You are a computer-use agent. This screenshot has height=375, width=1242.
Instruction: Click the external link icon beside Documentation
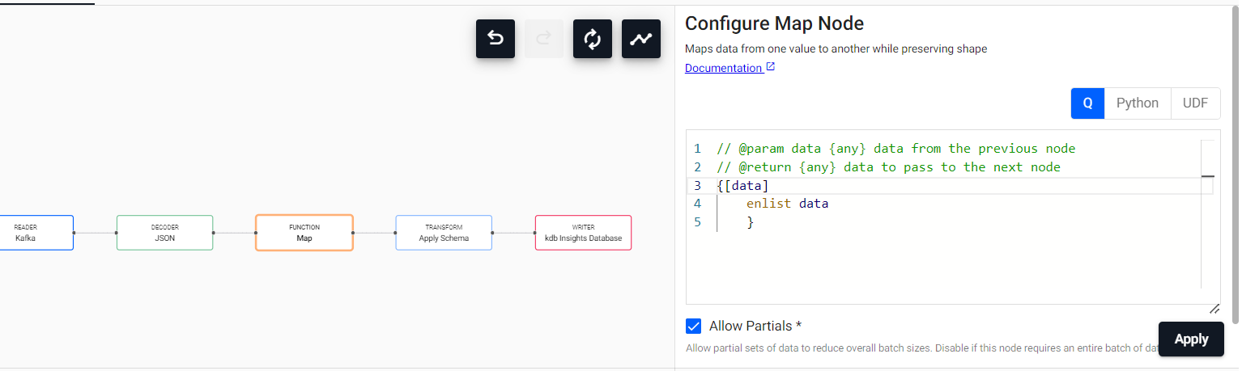tap(771, 67)
